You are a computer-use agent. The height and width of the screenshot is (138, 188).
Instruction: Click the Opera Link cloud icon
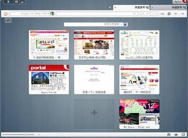pyautogui.click(x=176, y=135)
